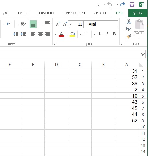Center text horizontally

[40, 34]
